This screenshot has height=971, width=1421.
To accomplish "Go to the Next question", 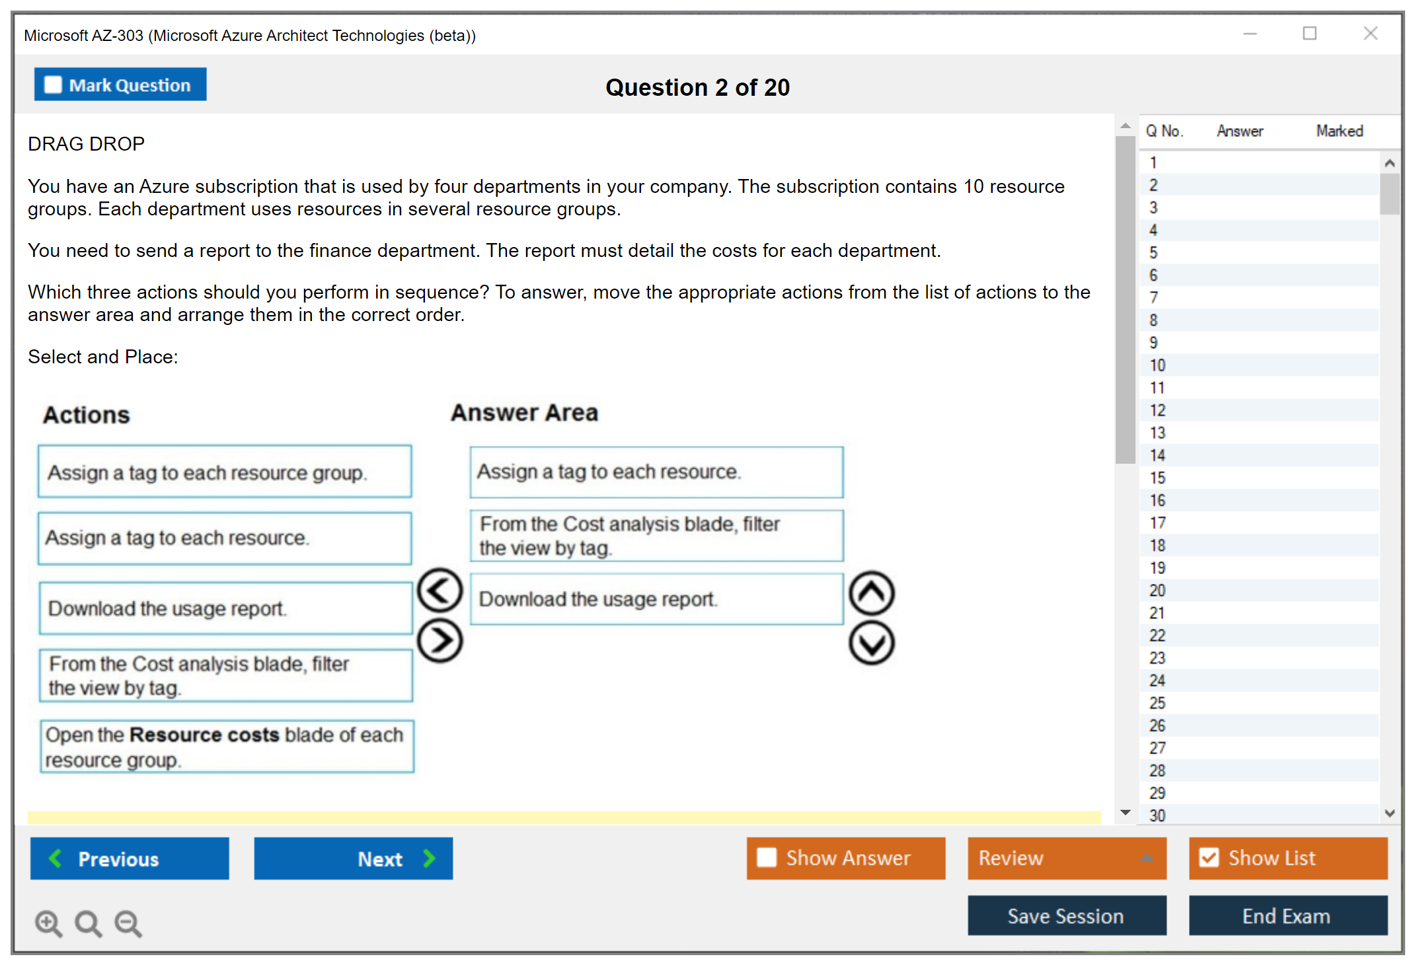I will point(353,858).
